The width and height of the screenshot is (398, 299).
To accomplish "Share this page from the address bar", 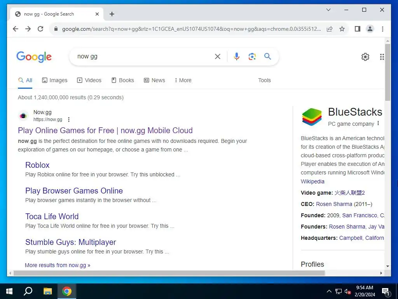I will 330,29.
